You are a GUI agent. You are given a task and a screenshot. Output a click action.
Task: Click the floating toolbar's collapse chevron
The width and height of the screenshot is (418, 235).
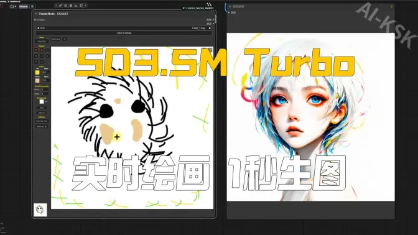tap(86, 6)
